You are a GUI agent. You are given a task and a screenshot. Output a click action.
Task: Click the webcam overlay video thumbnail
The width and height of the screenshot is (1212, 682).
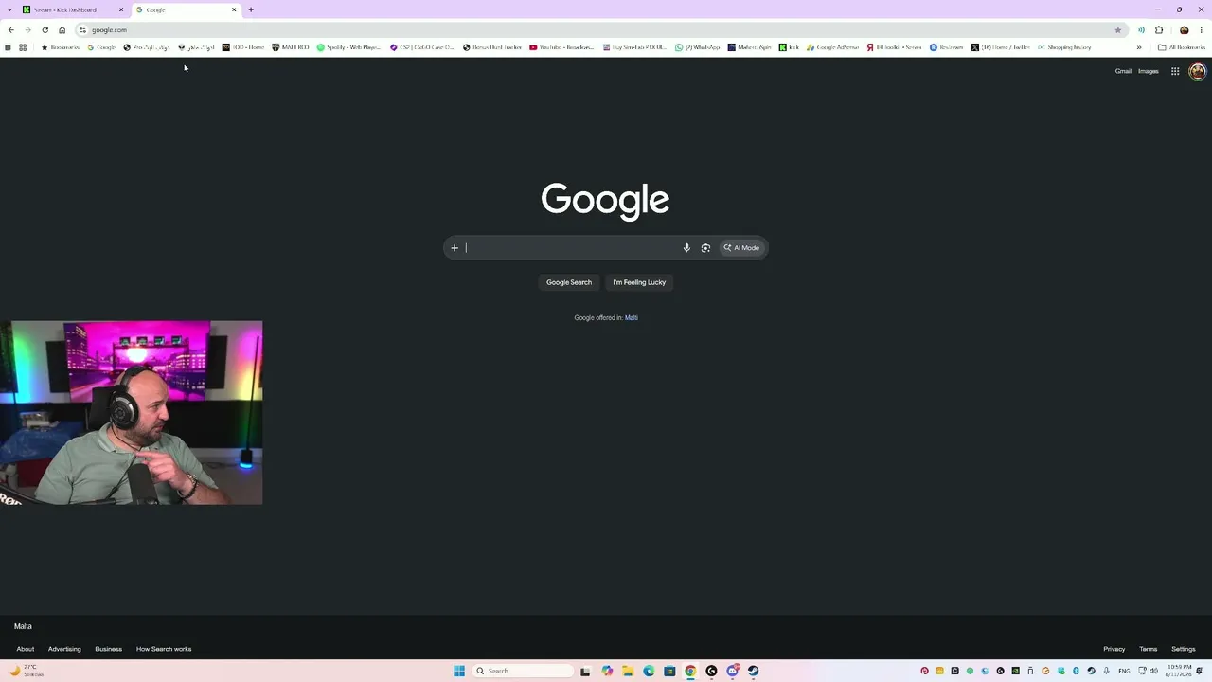click(132, 413)
